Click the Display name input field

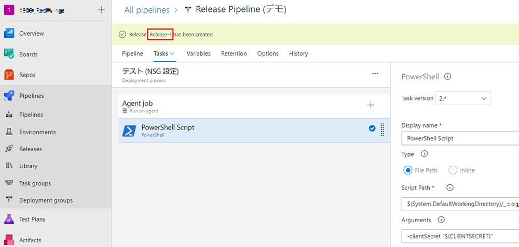coord(460,138)
